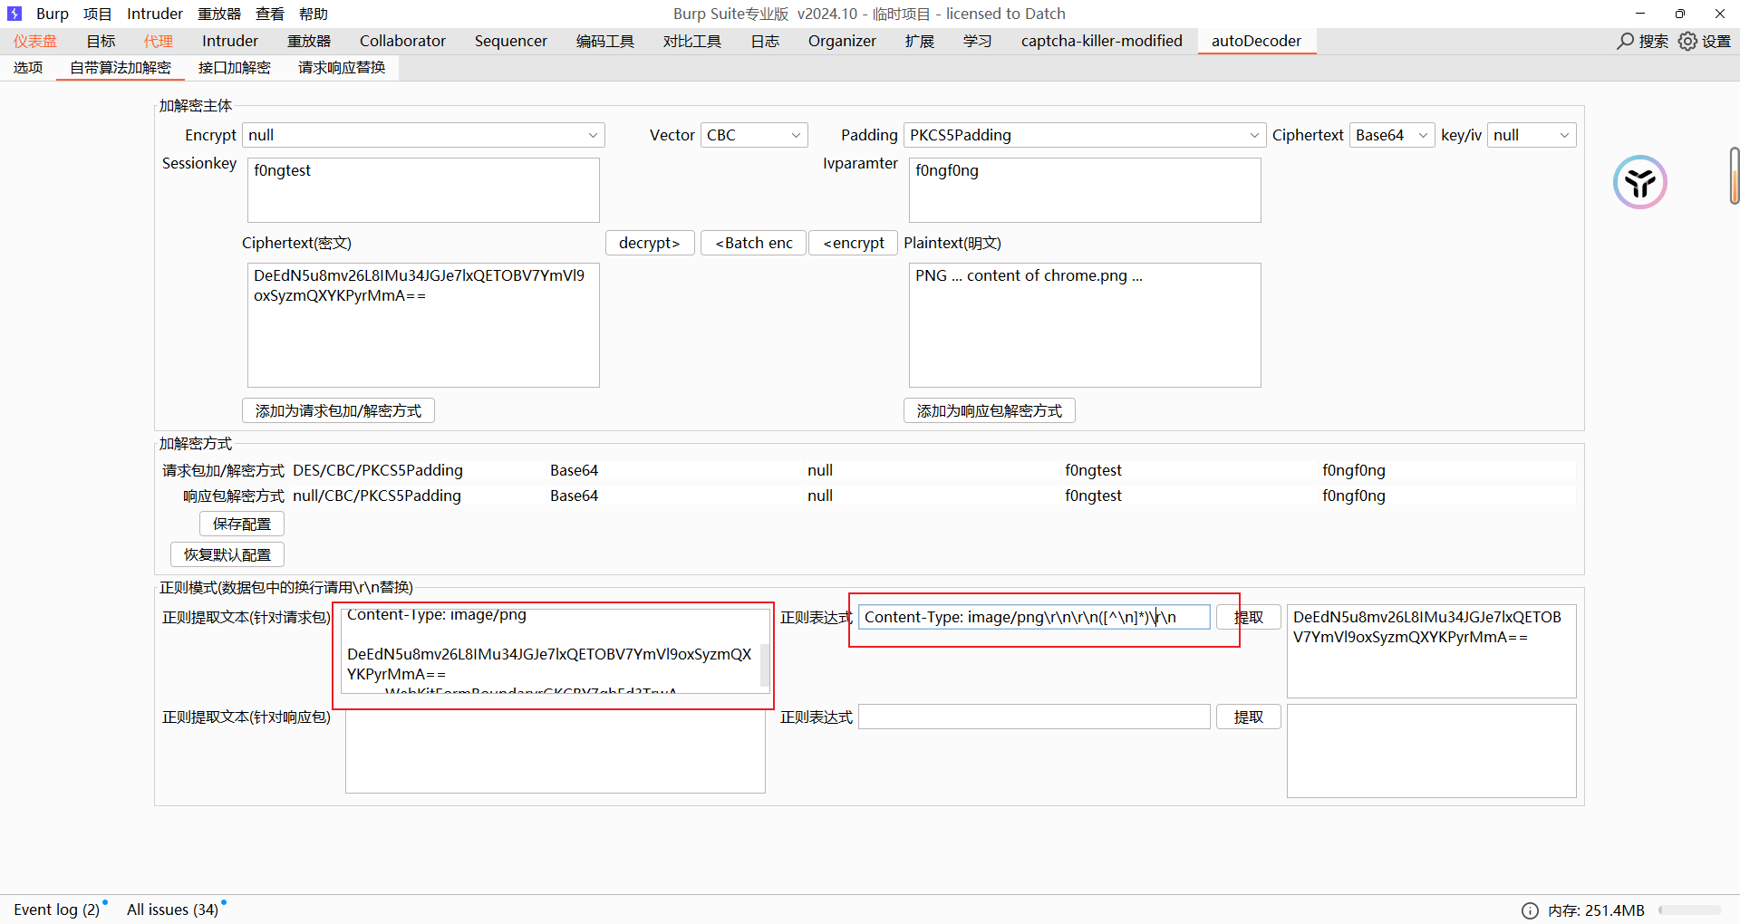This screenshot has width=1740, height=924.
Task: Switch to the 重放器 tool tab
Action: (x=309, y=41)
